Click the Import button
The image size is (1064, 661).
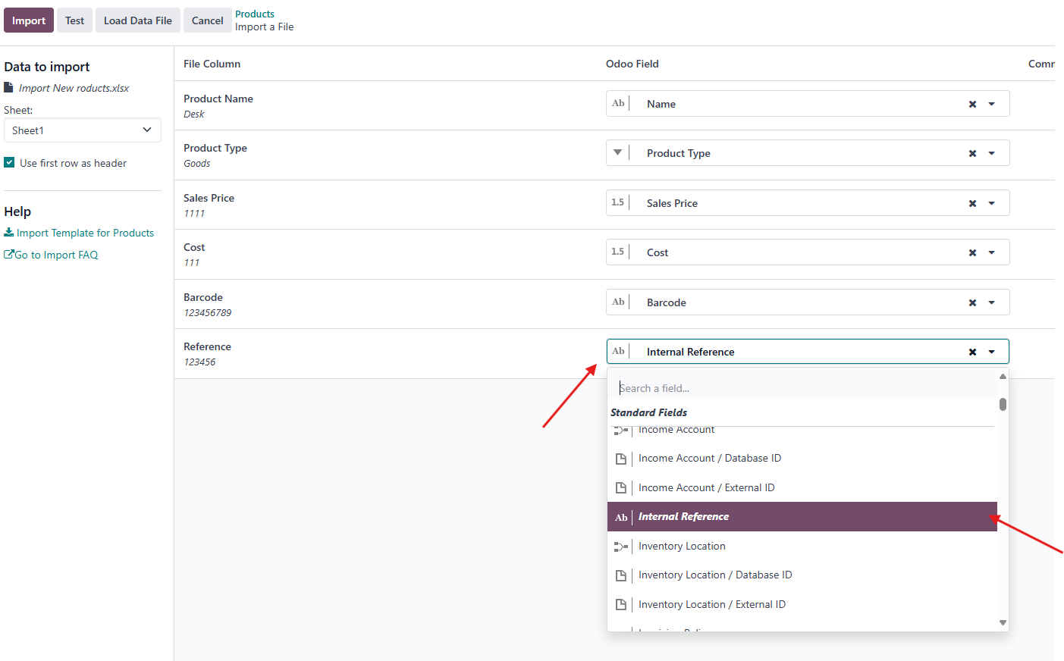point(29,20)
